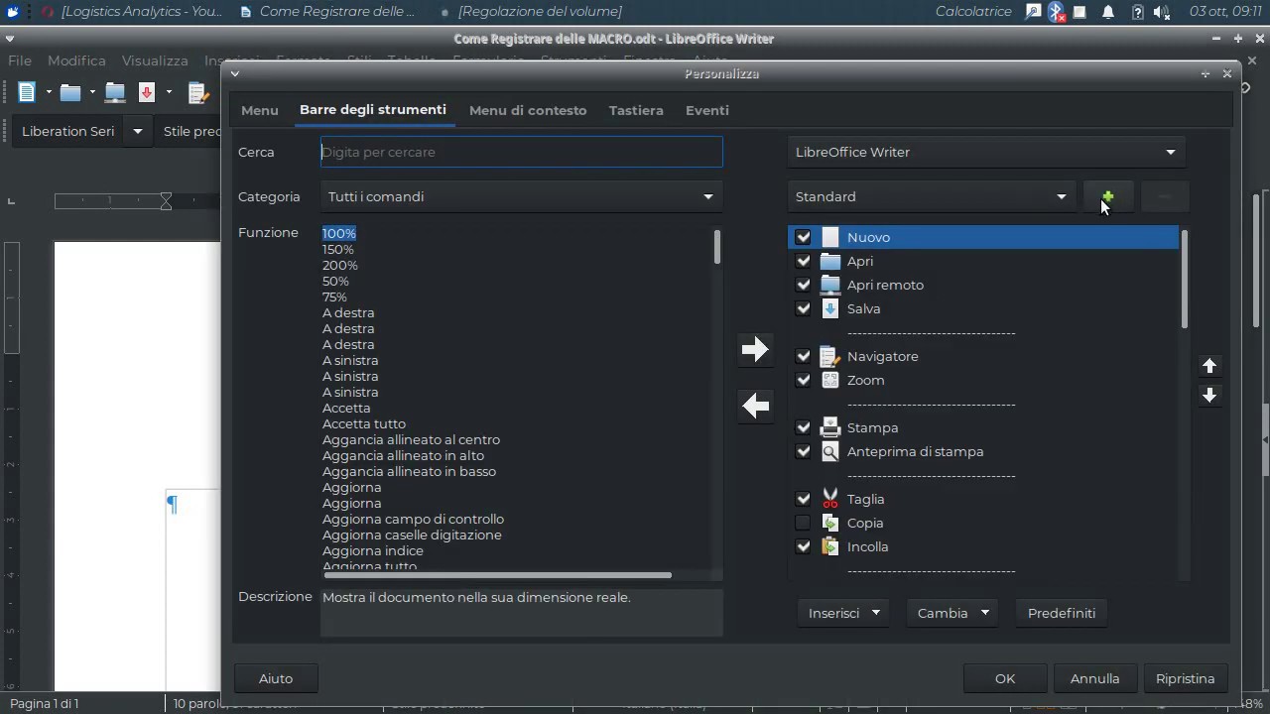Click the function list vertical scrollbar

click(x=716, y=248)
